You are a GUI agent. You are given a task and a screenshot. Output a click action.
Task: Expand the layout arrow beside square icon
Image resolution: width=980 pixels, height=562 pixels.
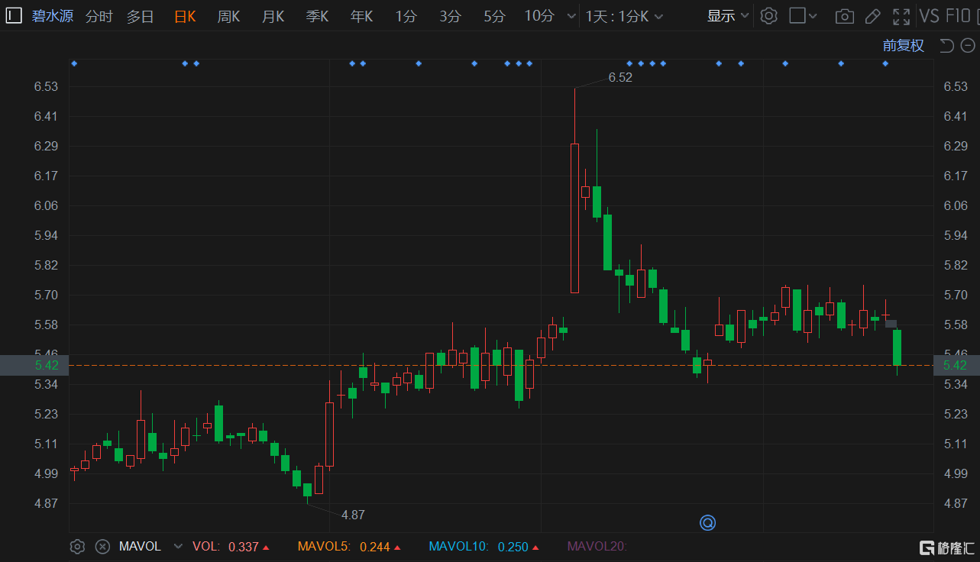(x=813, y=16)
